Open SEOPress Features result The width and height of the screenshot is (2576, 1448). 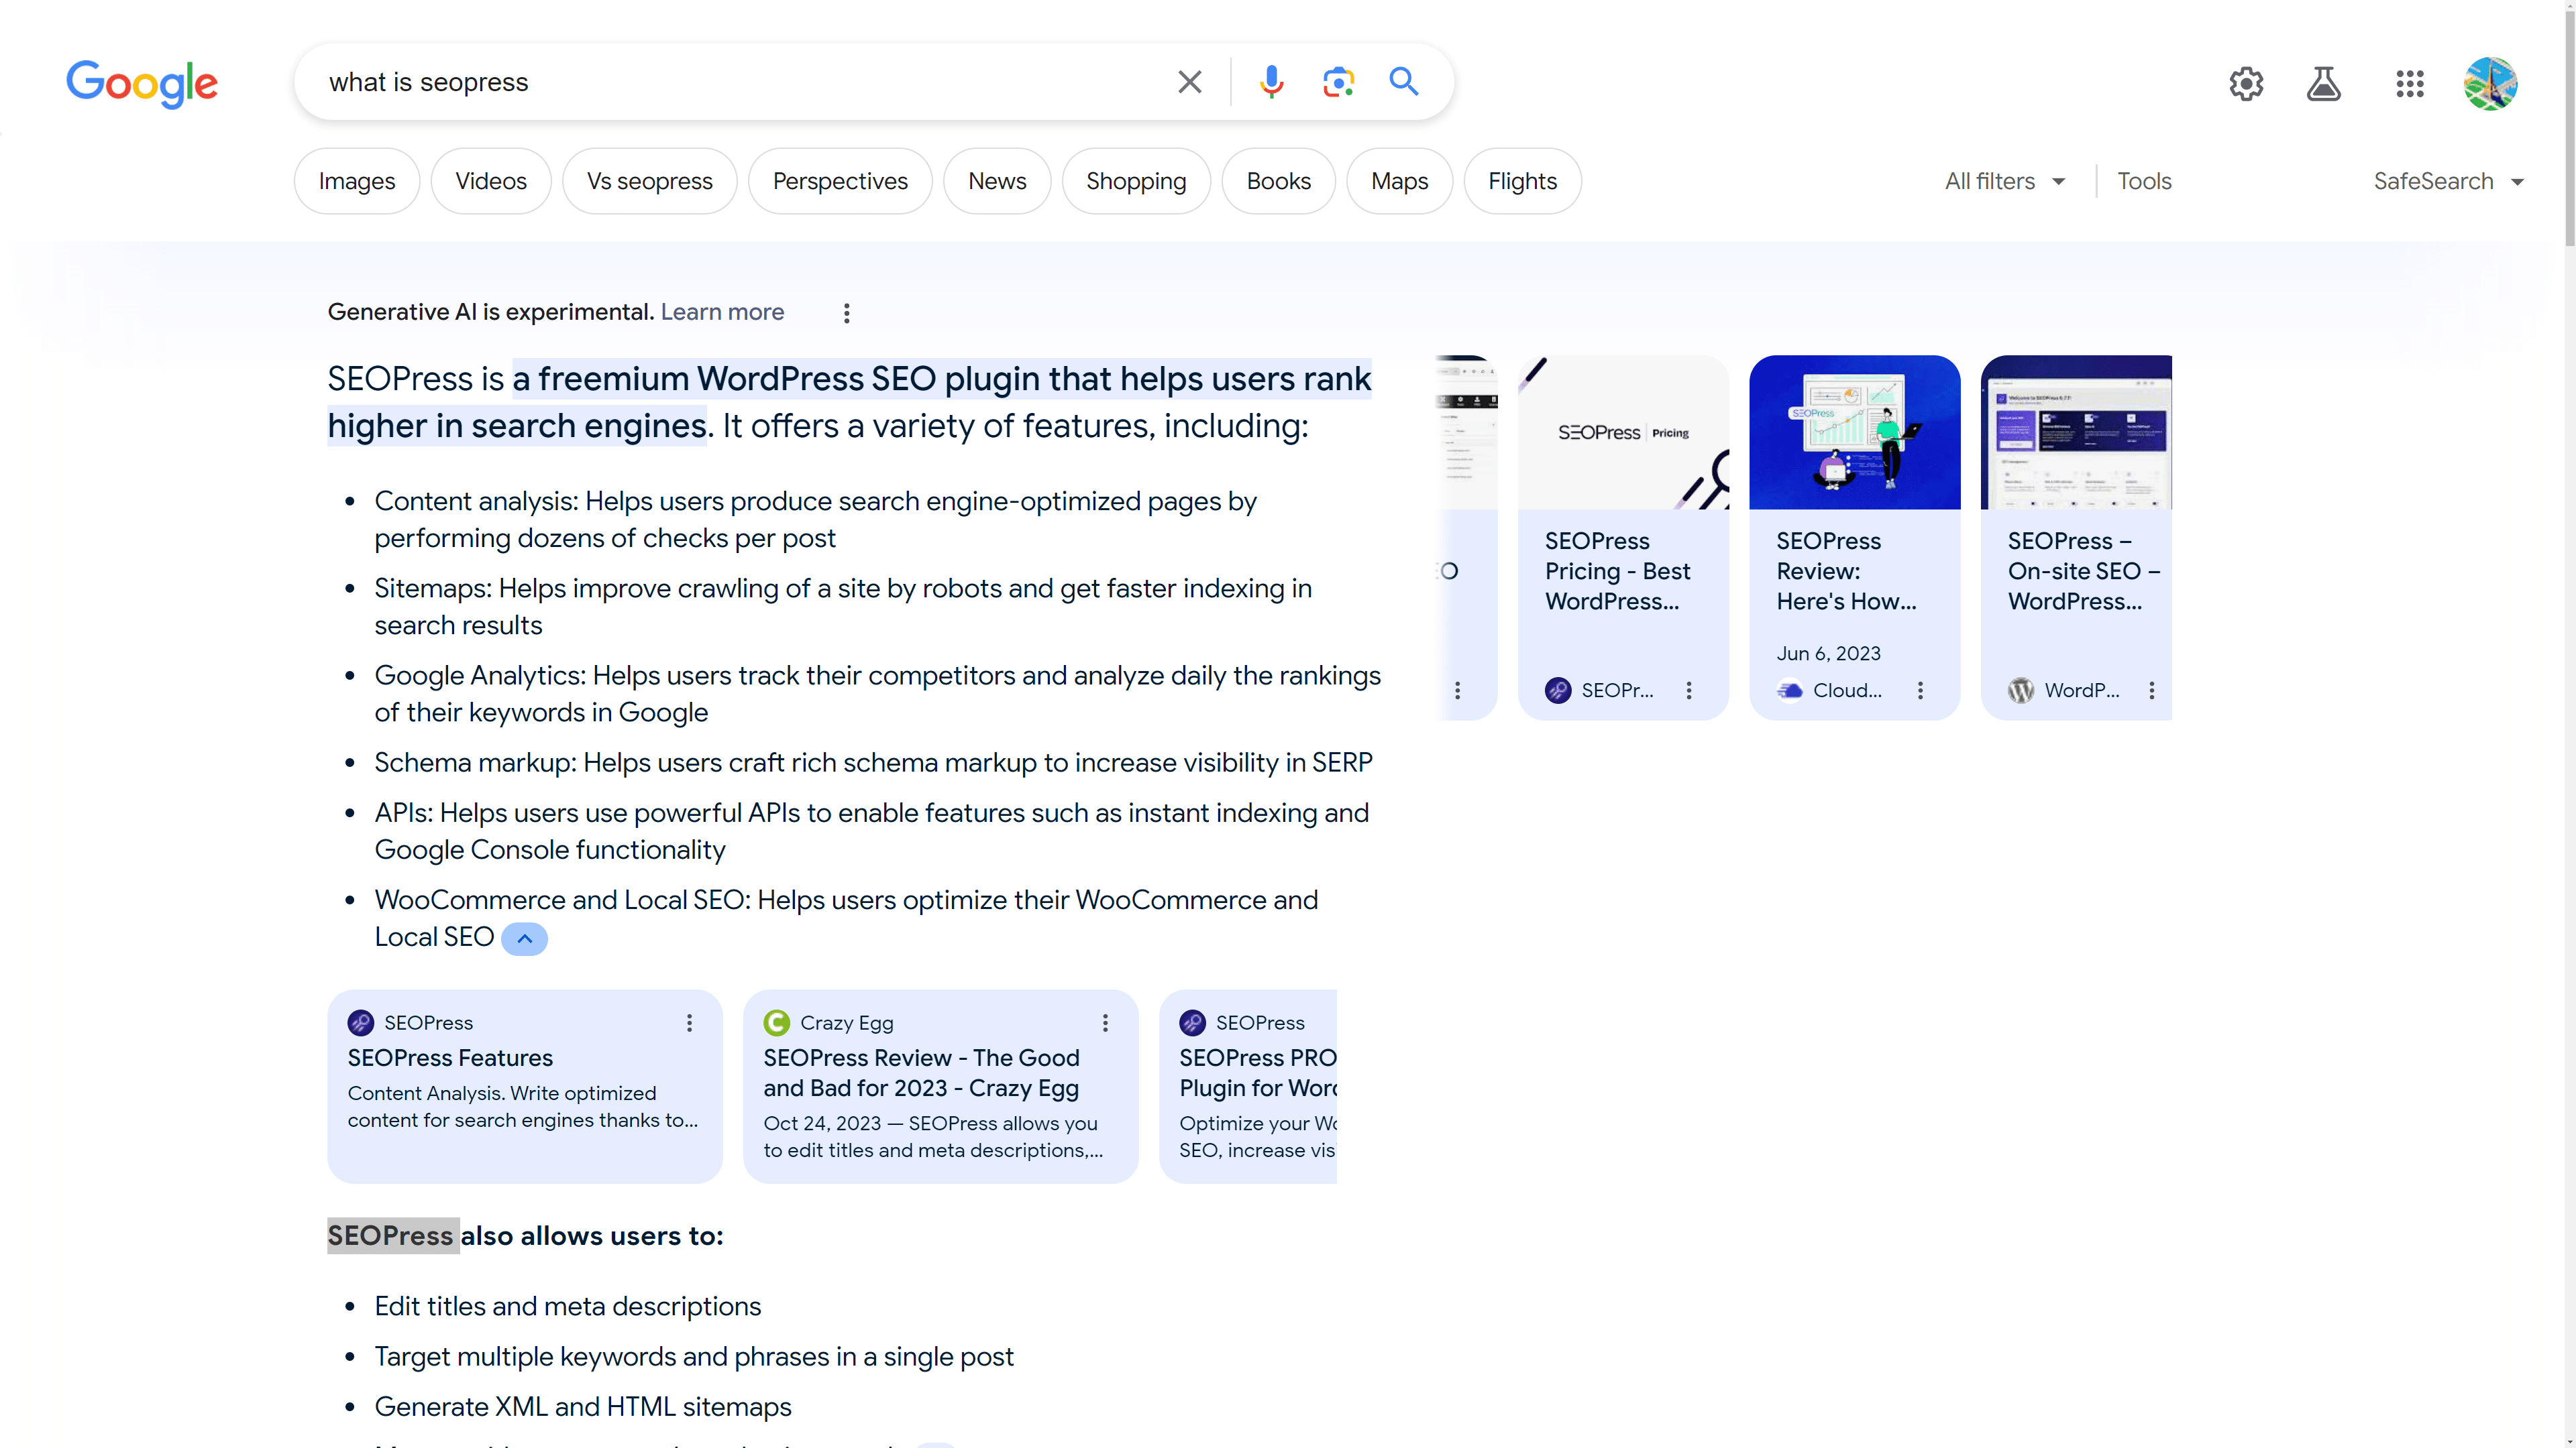[x=450, y=1057]
